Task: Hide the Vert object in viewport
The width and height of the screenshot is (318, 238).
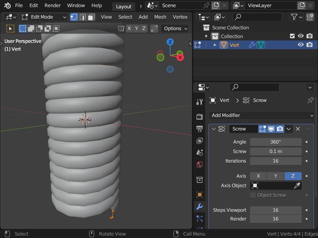Action: coord(301,45)
